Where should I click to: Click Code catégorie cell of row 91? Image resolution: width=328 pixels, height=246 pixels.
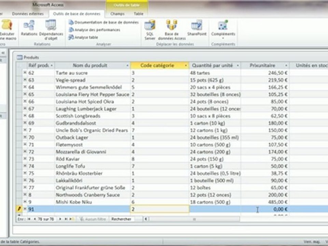(160, 209)
